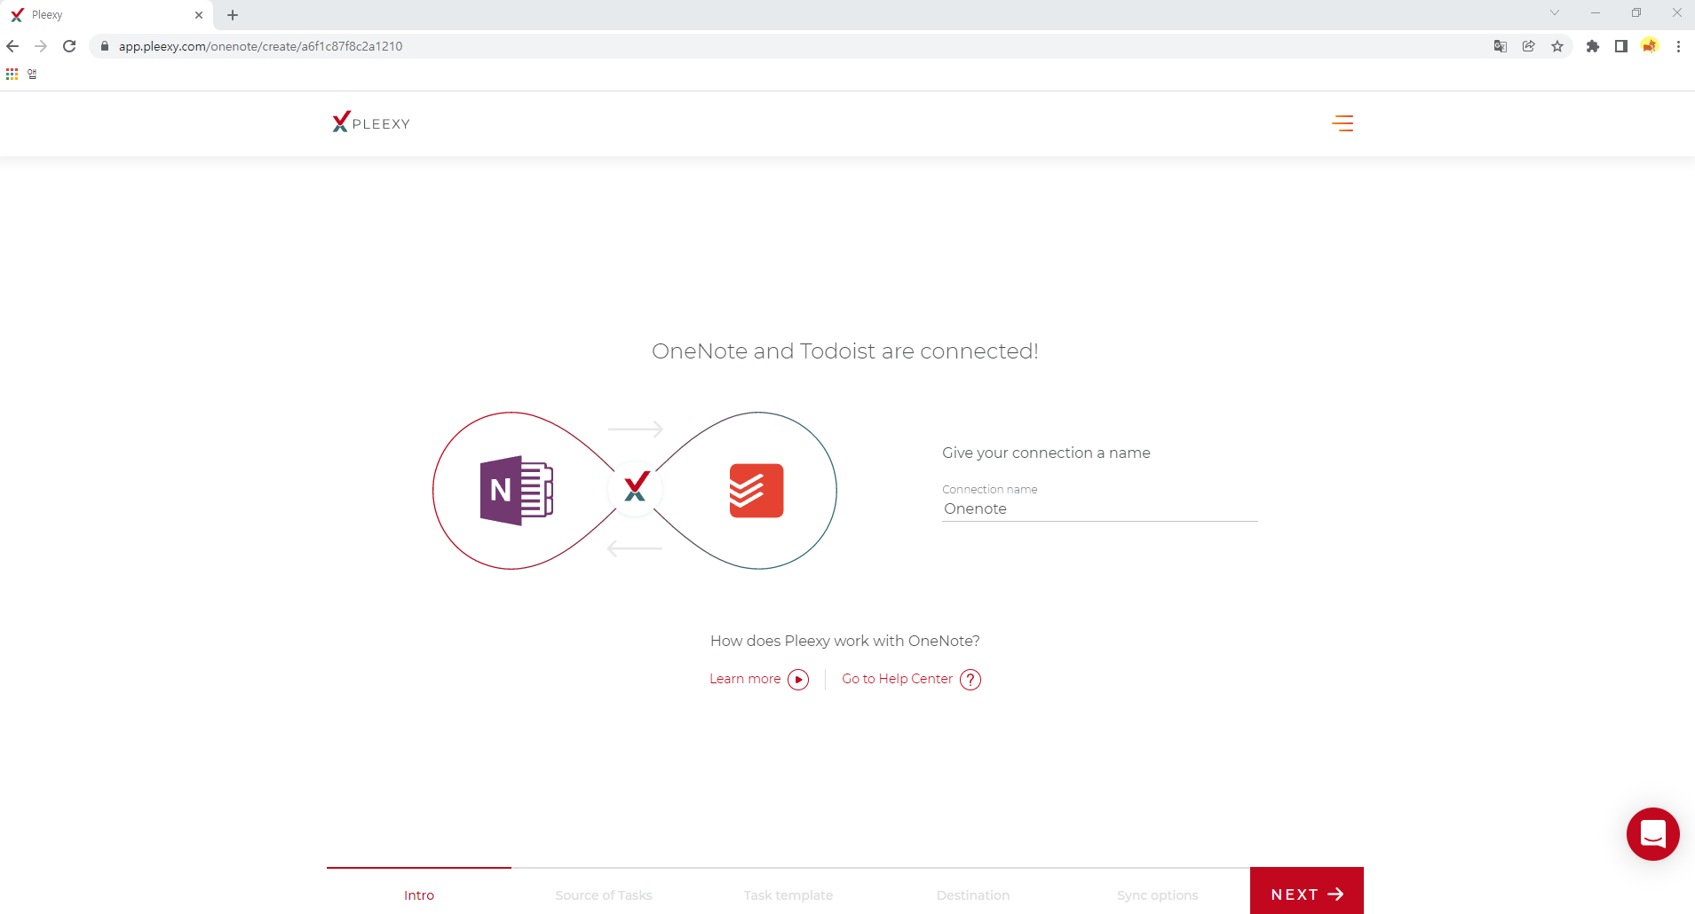Open a new browser tab
The width and height of the screenshot is (1695, 914).
coord(233,15)
